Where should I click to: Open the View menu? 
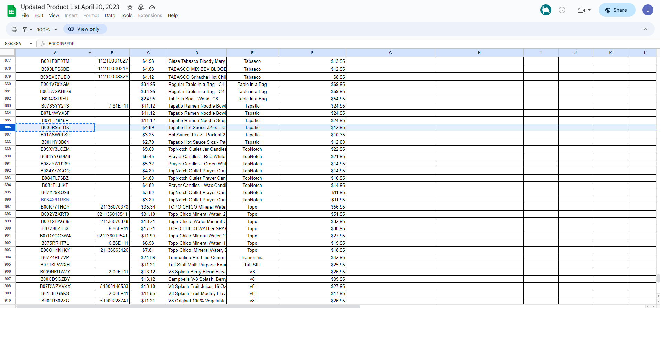point(54,15)
